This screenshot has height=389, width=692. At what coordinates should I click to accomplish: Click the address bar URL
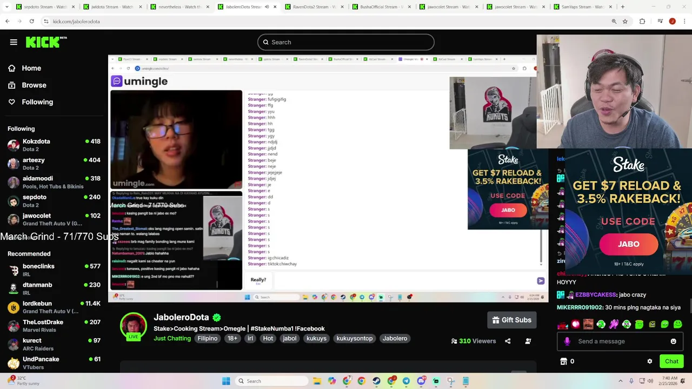coord(76,21)
